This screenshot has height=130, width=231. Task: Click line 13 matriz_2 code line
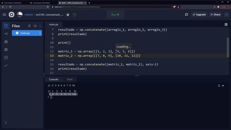click(99, 56)
